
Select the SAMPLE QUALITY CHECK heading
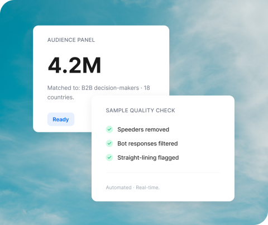(141, 111)
